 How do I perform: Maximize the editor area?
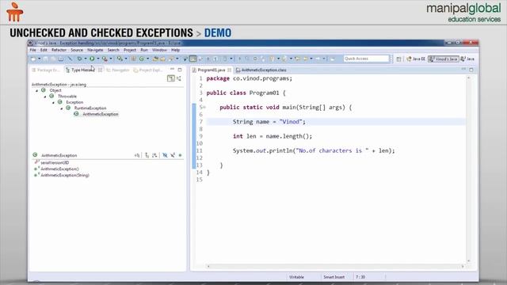coord(471,70)
